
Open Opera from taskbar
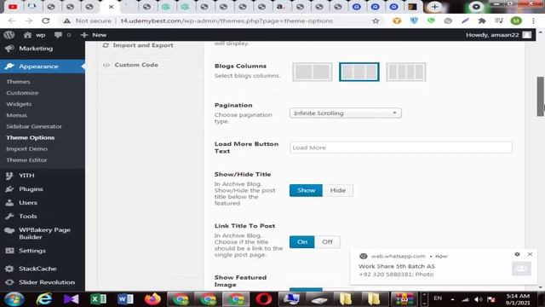pyautogui.click(x=264, y=299)
